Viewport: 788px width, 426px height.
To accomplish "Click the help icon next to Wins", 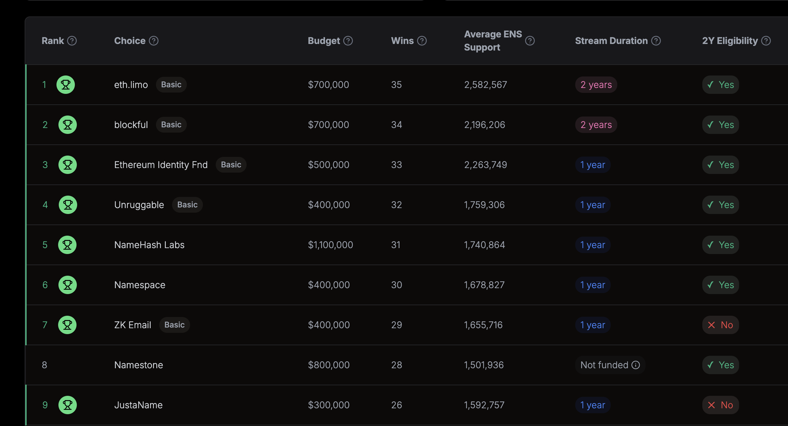I will pos(422,41).
